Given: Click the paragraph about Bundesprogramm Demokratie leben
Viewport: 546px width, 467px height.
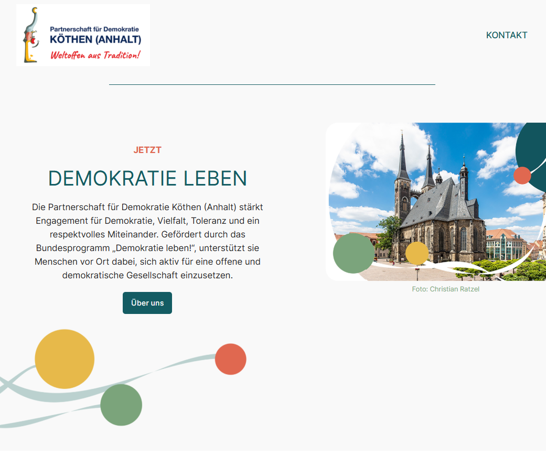Looking at the screenshot, I should (147, 241).
